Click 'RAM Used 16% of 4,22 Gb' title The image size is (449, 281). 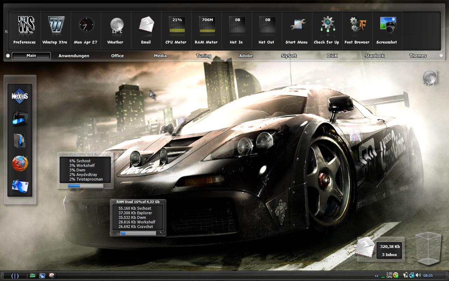[x=138, y=202]
